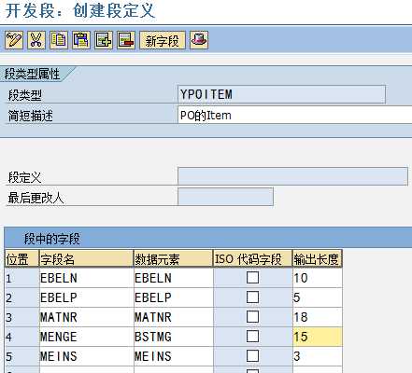Tick ISO code checkbox for EBELP row
Image resolution: width=412 pixels, height=373 pixels.
click(252, 297)
